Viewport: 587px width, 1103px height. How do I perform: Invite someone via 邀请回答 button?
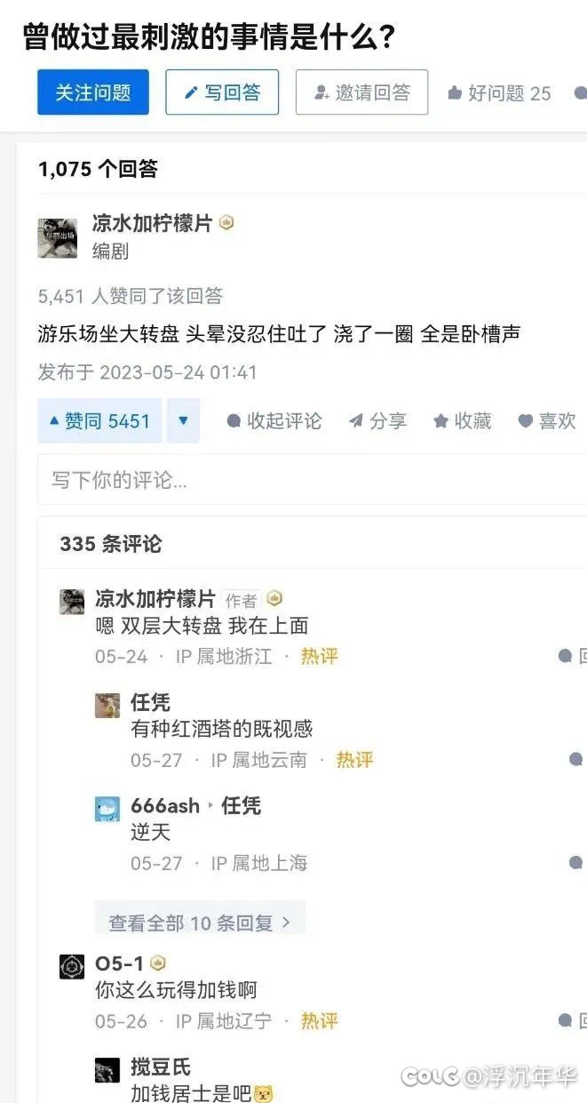(361, 92)
